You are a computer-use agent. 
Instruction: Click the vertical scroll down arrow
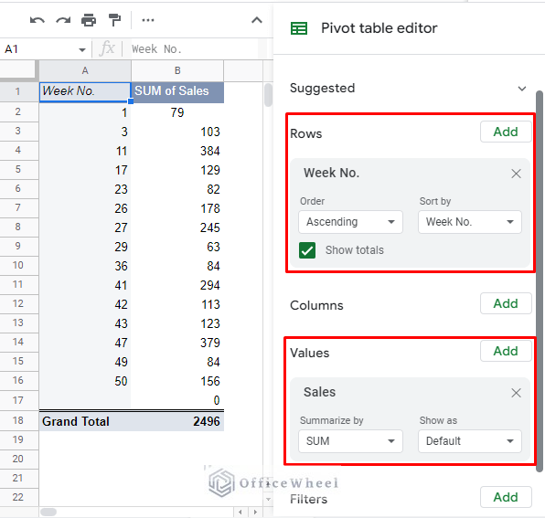[x=268, y=499]
